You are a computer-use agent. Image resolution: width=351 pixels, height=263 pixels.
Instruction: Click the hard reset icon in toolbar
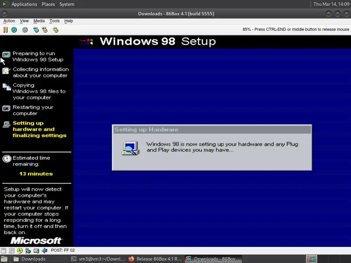point(14,30)
